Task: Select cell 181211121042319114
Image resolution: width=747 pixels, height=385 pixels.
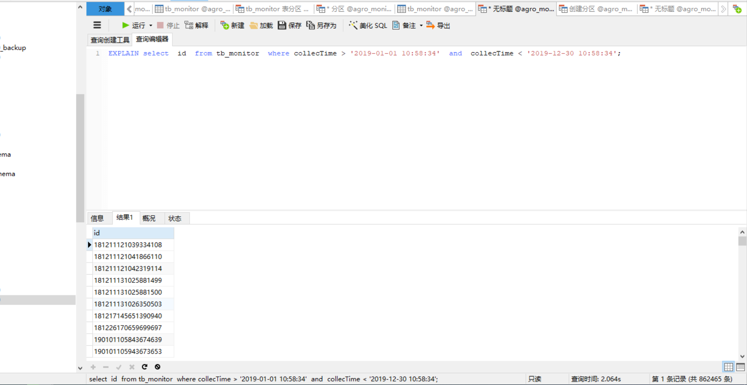Action: [x=133, y=269]
